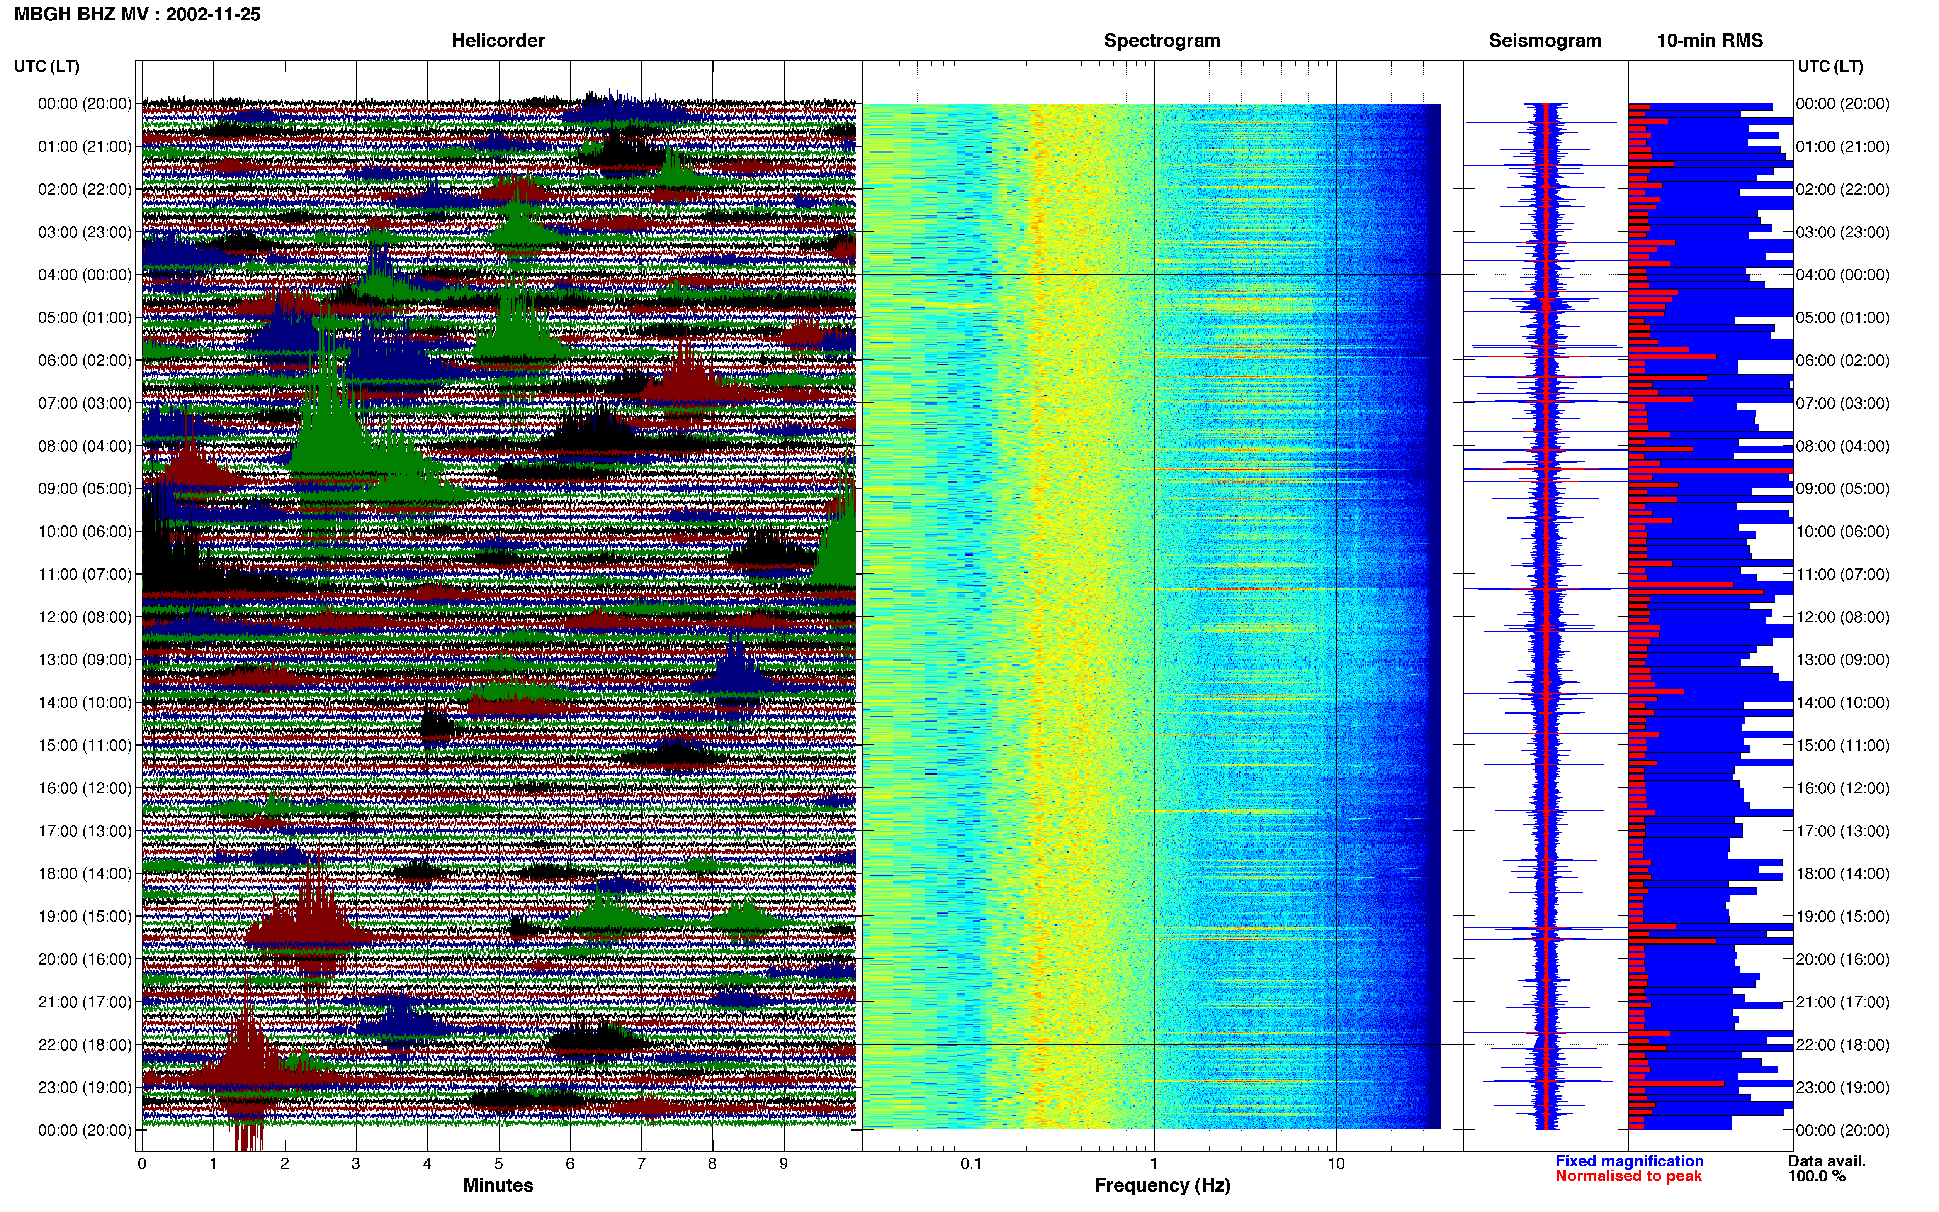
Task: Click the right '23:00 (19:00)' time label
Action: 1843,1088
